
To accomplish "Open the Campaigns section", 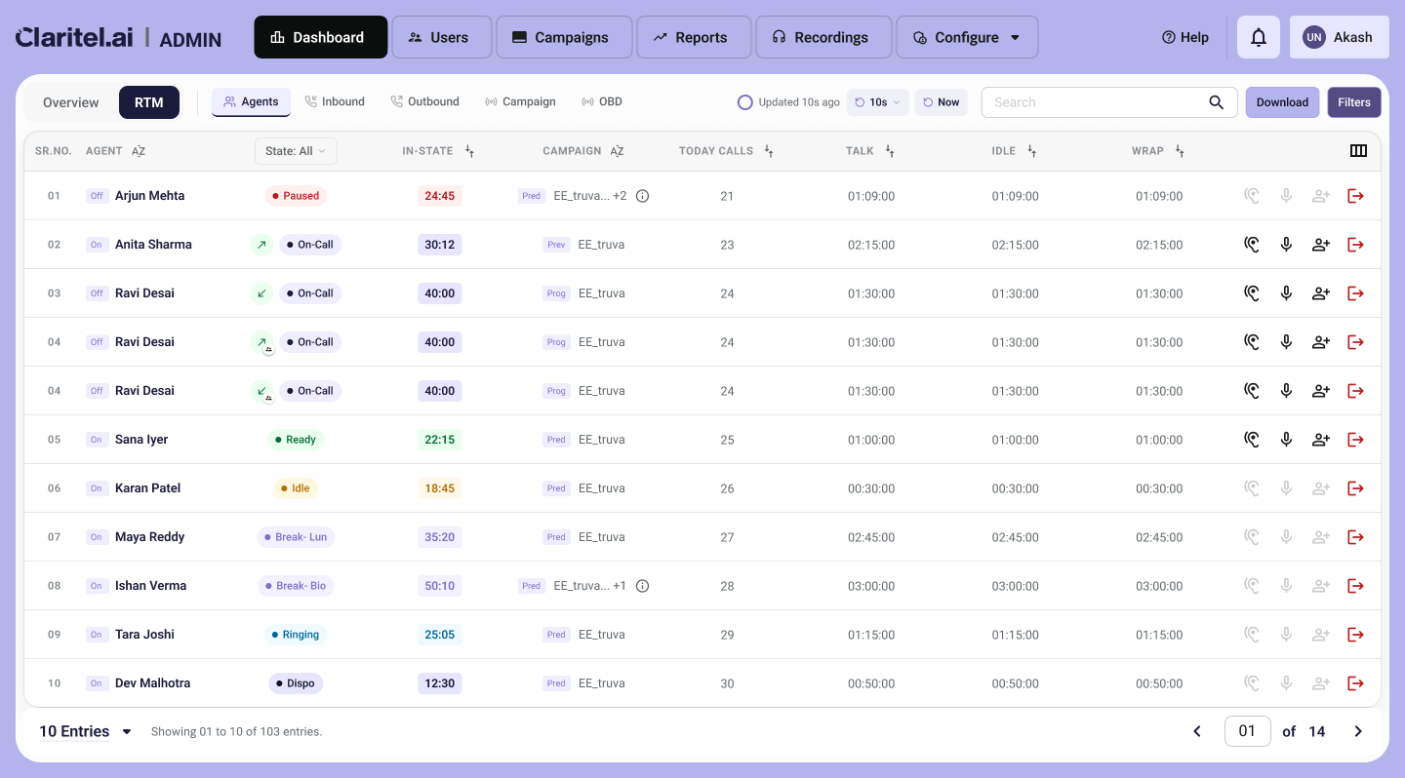I will pyautogui.click(x=564, y=37).
